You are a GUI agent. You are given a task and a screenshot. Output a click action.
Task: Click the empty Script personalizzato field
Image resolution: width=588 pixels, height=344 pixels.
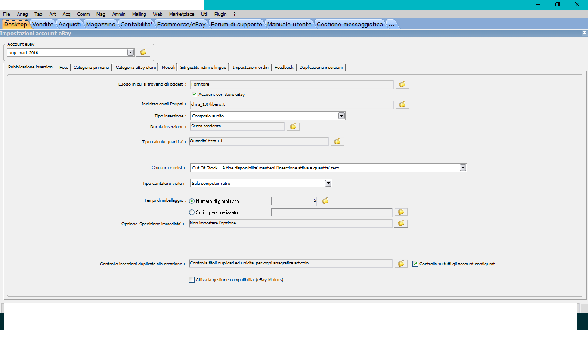(332, 212)
